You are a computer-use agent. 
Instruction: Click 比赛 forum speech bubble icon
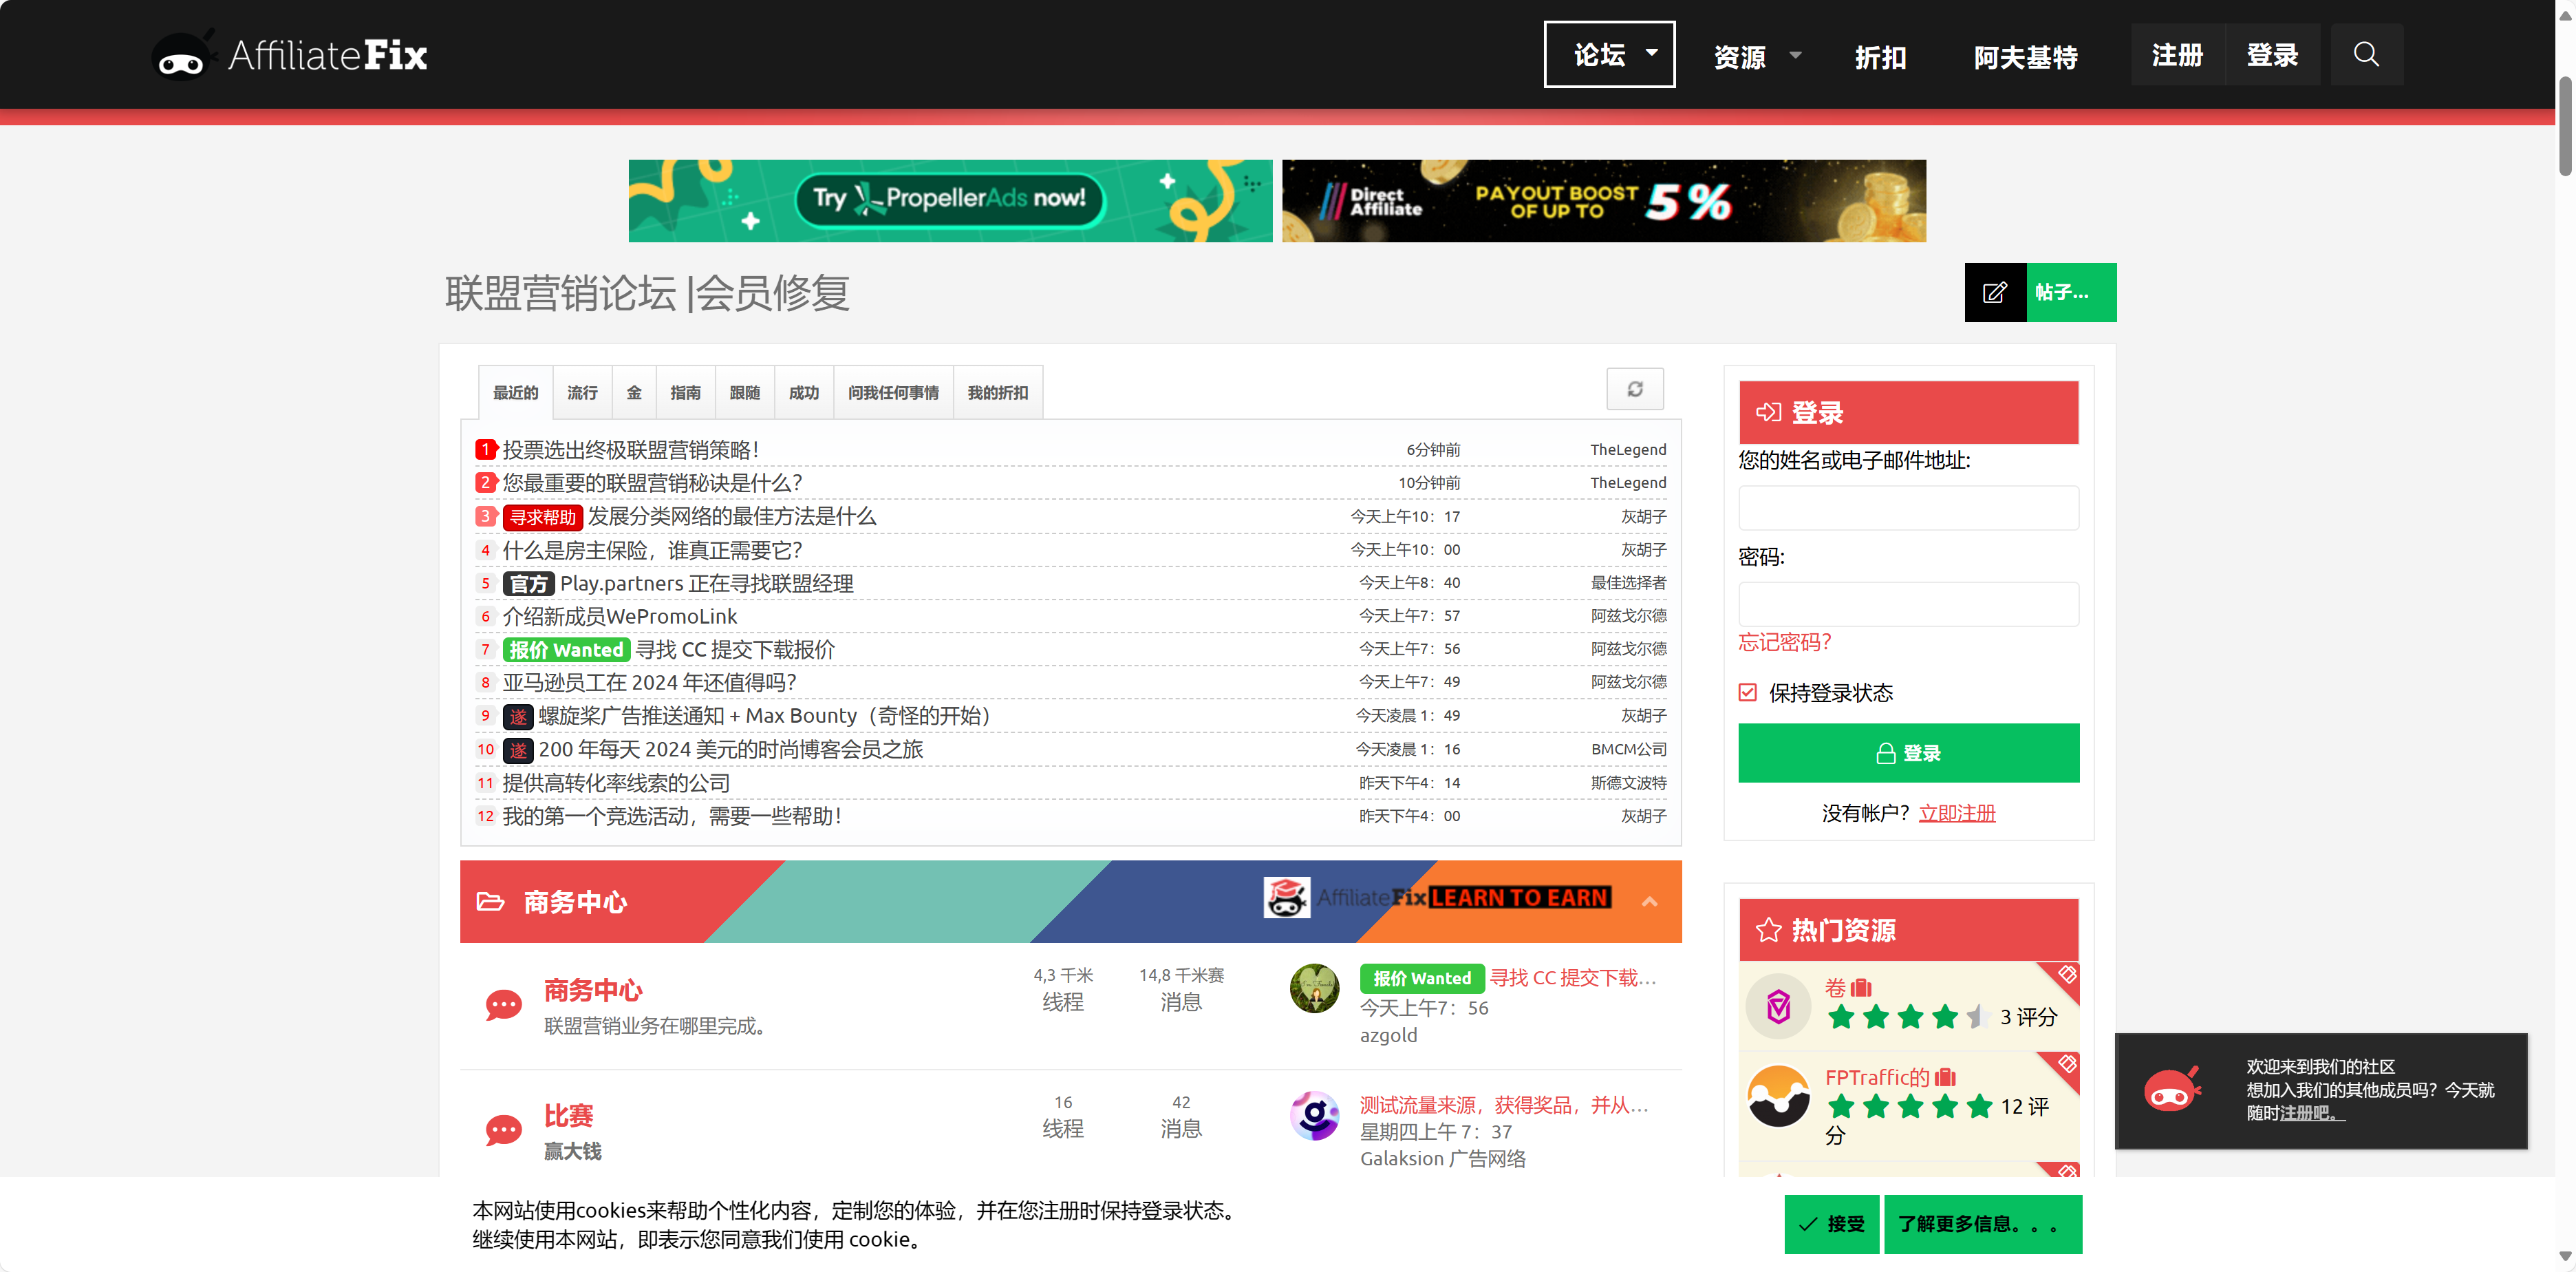503,1130
